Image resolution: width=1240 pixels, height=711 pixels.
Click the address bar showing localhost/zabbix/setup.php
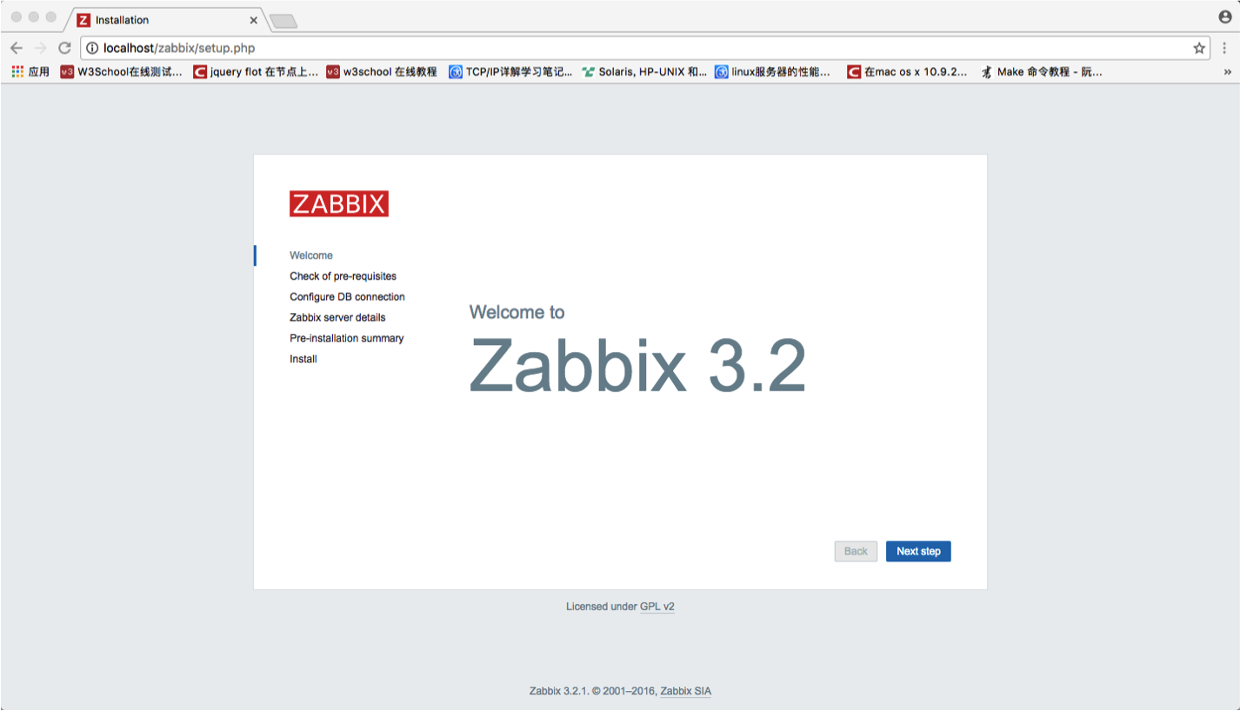609,48
